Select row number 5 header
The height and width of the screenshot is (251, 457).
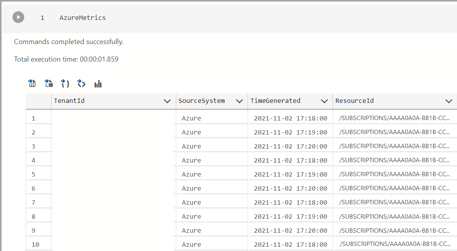tap(34, 175)
